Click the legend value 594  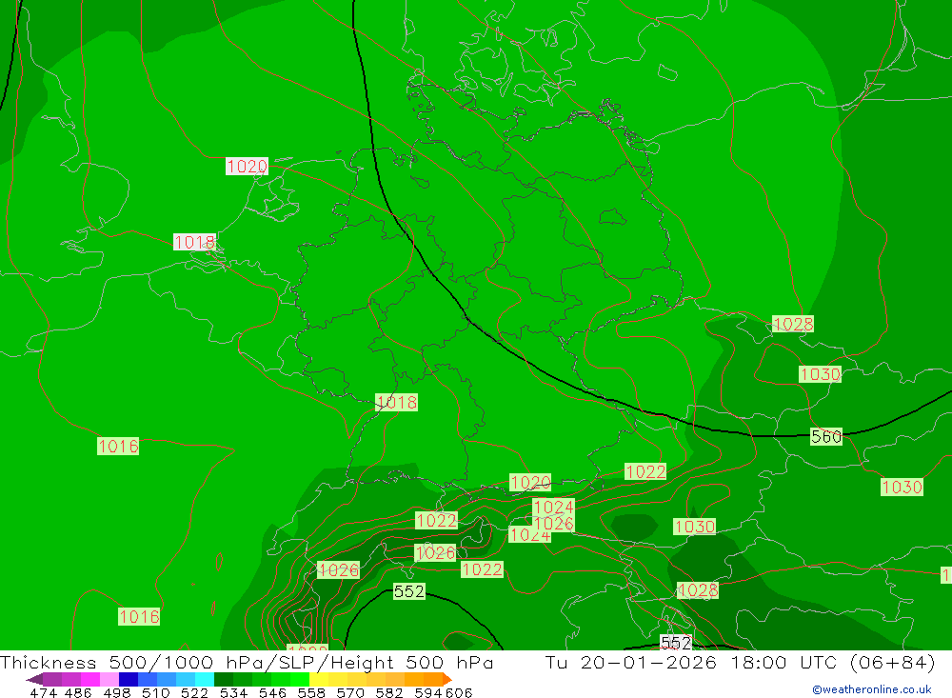pyautogui.click(x=428, y=692)
